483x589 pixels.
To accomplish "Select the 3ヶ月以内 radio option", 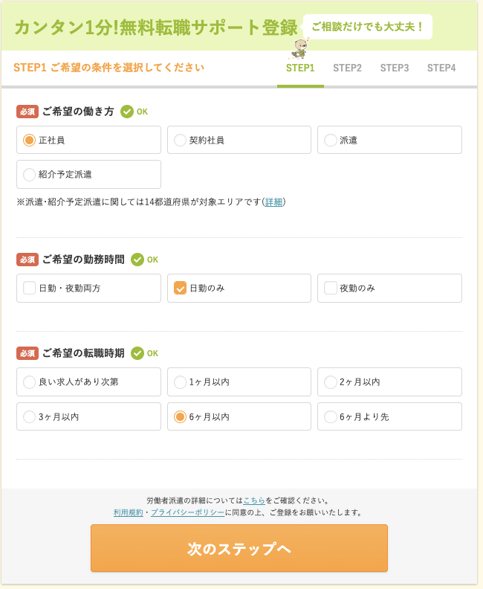I will coord(88,416).
